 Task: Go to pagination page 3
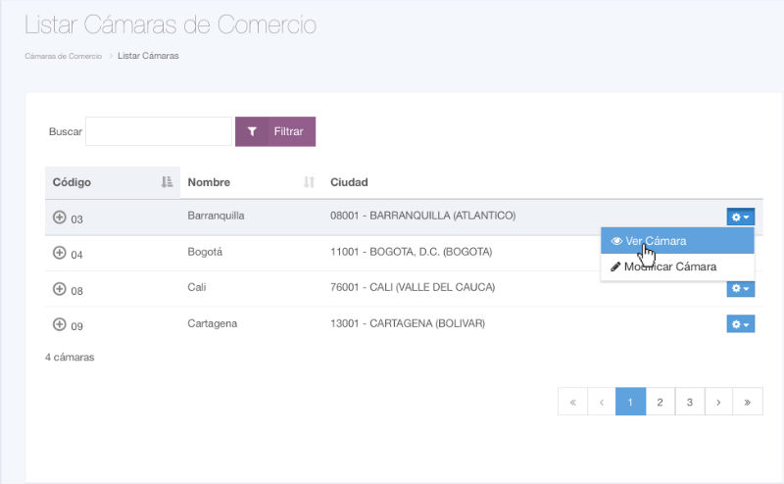pos(689,402)
